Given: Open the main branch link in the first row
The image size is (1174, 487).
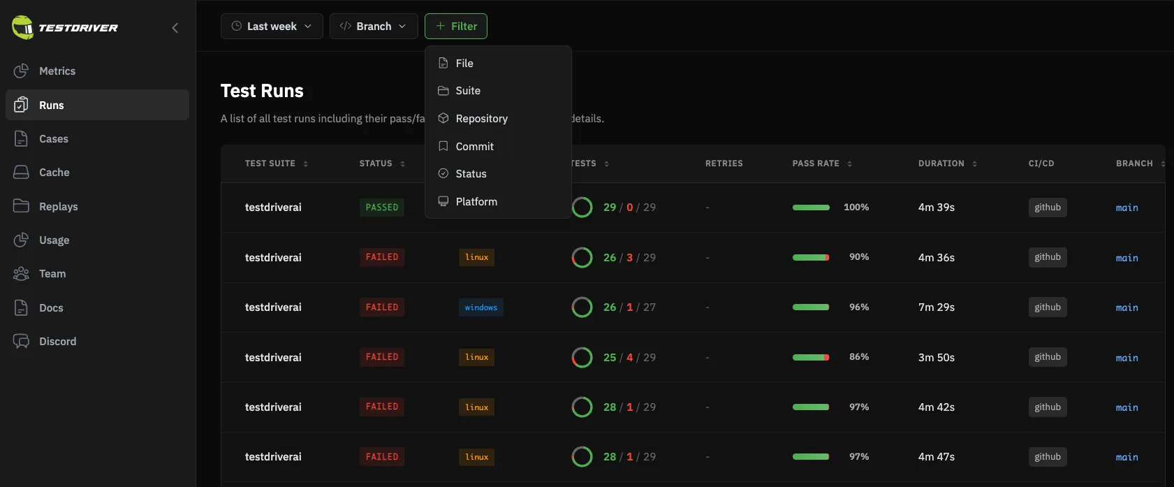Looking at the screenshot, I should tap(1127, 208).
